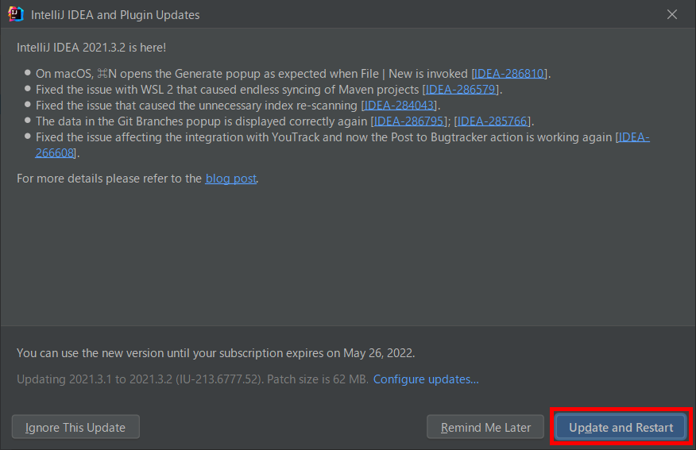Open Configure updates settings link

[426, 379]
